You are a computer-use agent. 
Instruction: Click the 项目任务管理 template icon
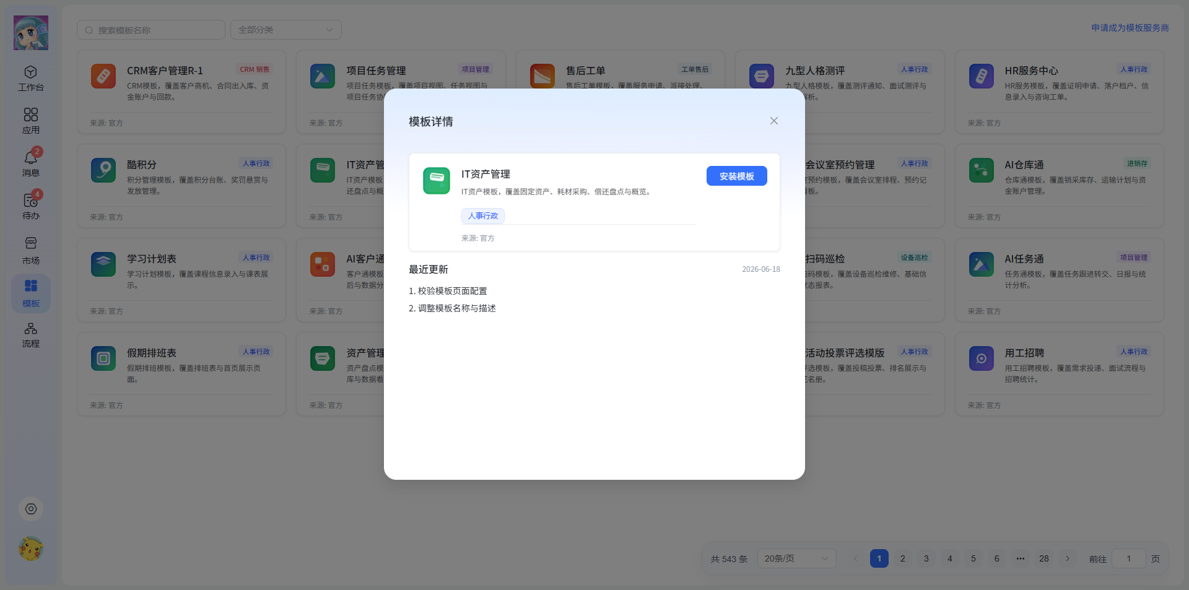(323, 76)
